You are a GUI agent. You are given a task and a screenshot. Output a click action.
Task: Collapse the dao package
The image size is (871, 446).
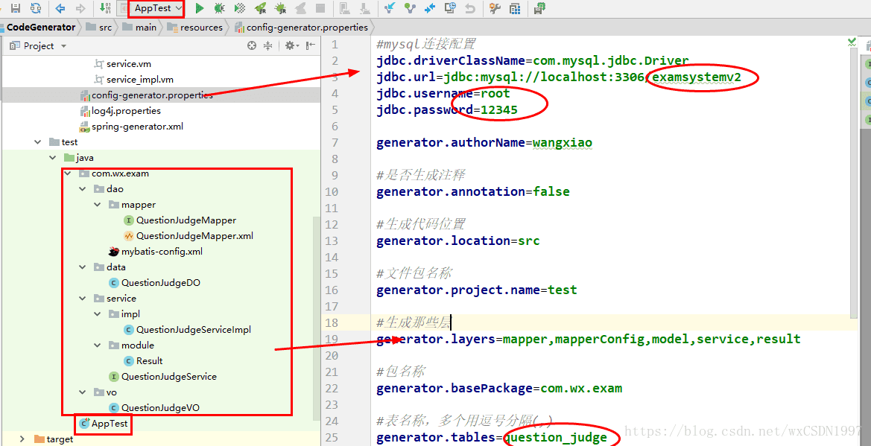(x=82, y=189)
